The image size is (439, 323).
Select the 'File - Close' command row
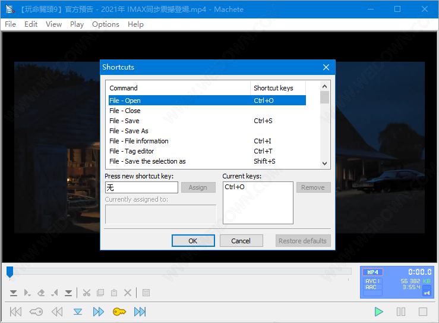point(207,111)
